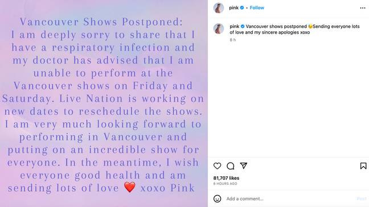Focus the Add a comment field
Viewport: 369px width, 207px height.
[289, 199]
